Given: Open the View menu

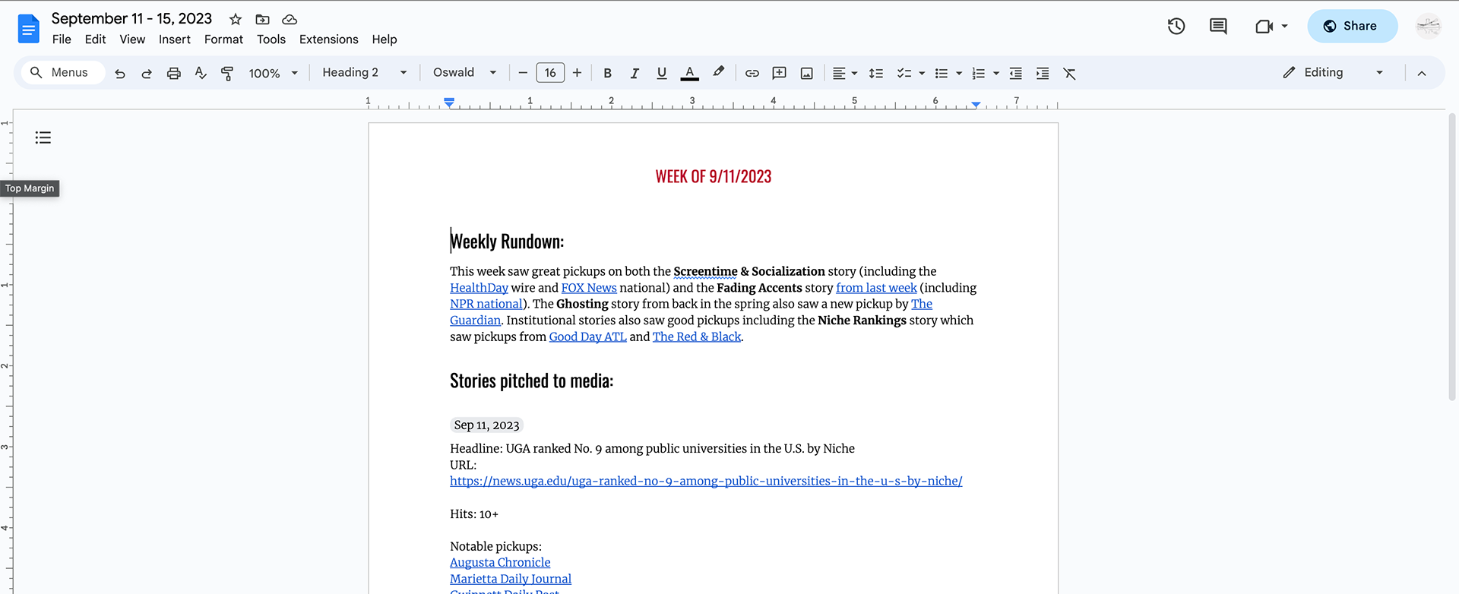Looking at the screenshot, I should tap(132, 39).
